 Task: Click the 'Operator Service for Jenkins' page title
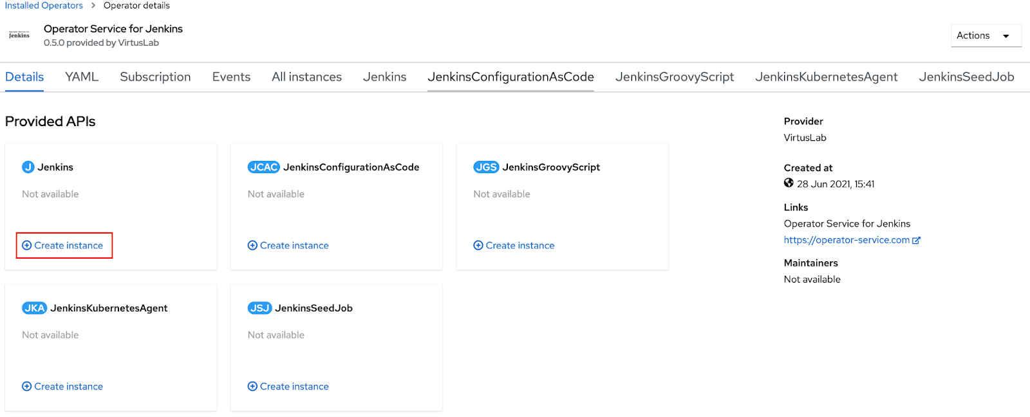113,29
